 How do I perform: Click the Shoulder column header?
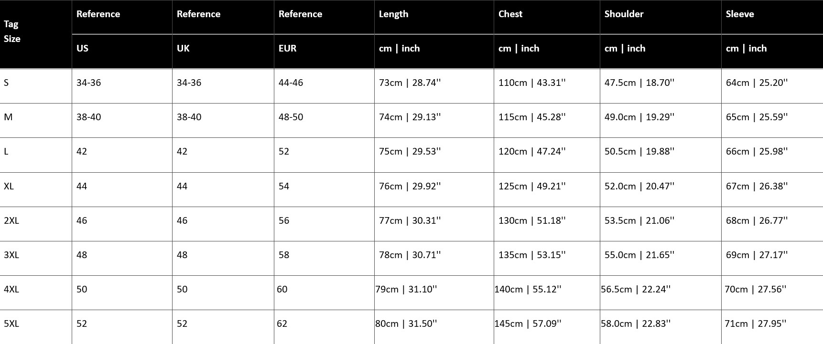pos(624,14)
